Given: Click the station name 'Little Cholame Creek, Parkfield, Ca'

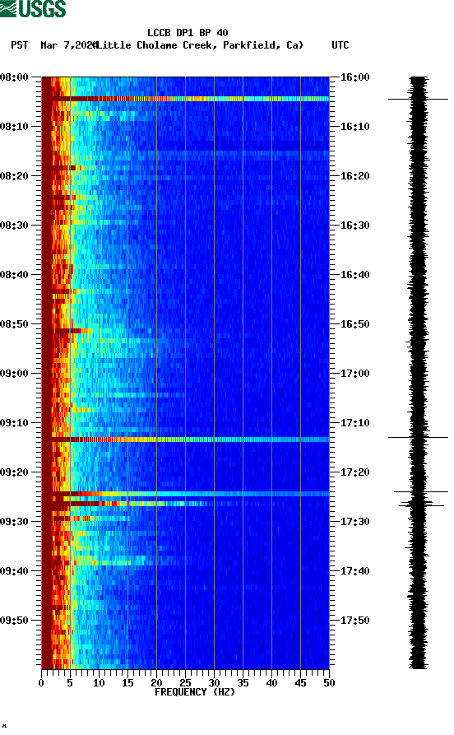Looking at the screenshot, I should coord(199,45).
